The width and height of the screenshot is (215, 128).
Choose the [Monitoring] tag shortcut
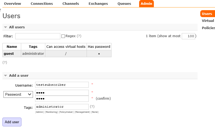[x=51, y=112]
